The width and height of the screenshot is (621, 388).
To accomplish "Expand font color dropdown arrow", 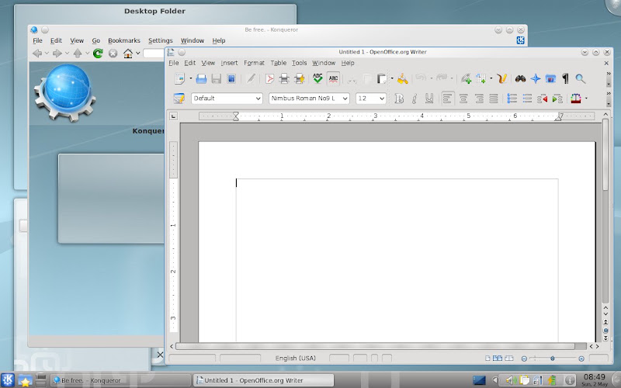I will 586,99.
